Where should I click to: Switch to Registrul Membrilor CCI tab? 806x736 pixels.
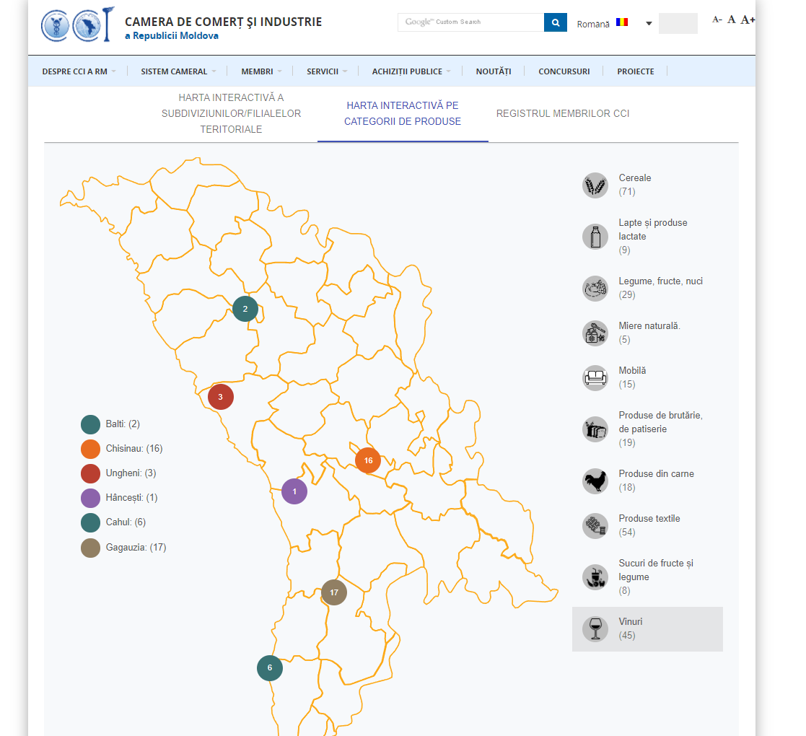pyautogui.click(x=563, y=113)
